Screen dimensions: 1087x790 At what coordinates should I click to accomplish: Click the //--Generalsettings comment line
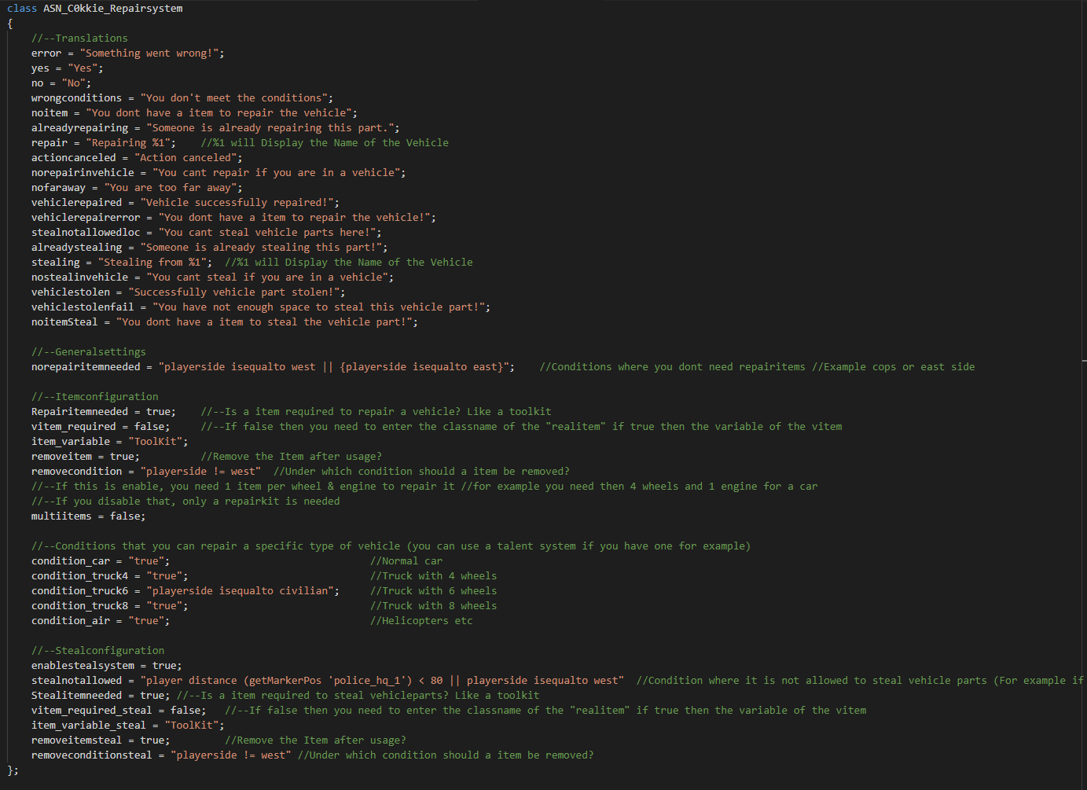(x=89, y=352)
